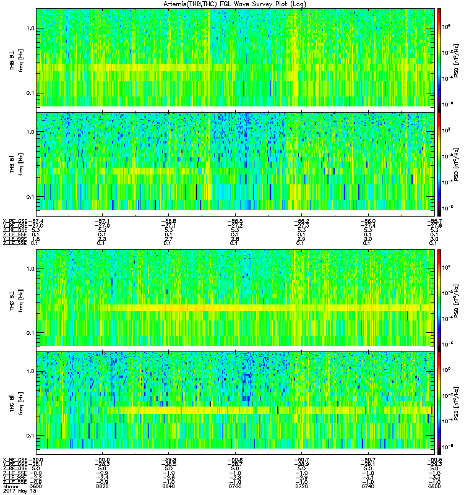
Task: Click the color bar beside the THB B⊥ panel
Action: 439,60
